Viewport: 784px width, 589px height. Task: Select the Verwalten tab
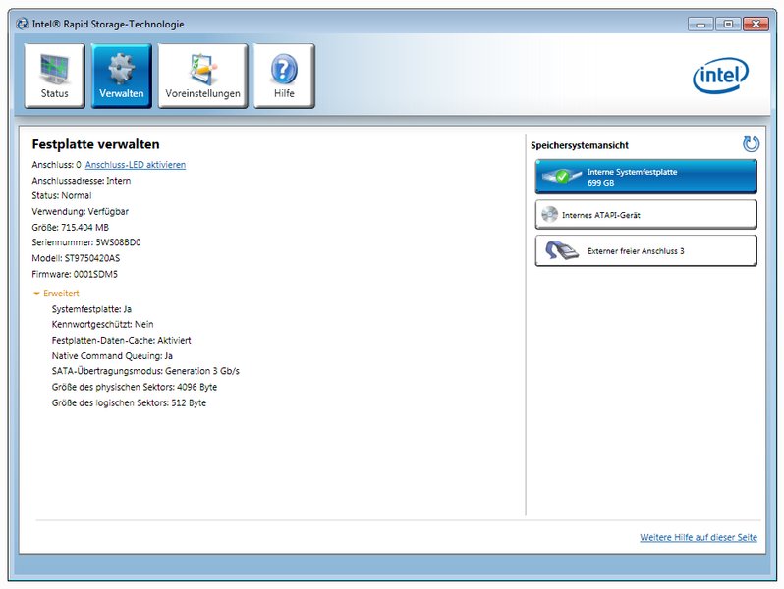[x=122, y=76]
